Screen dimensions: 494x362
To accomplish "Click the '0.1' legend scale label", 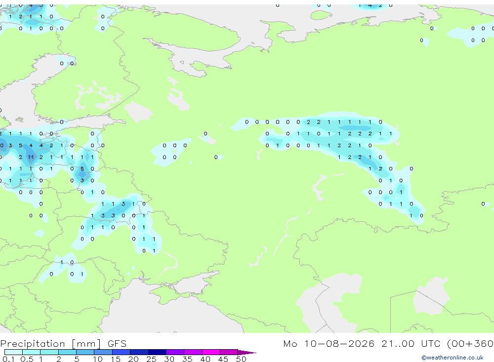I will click(8, 359).
